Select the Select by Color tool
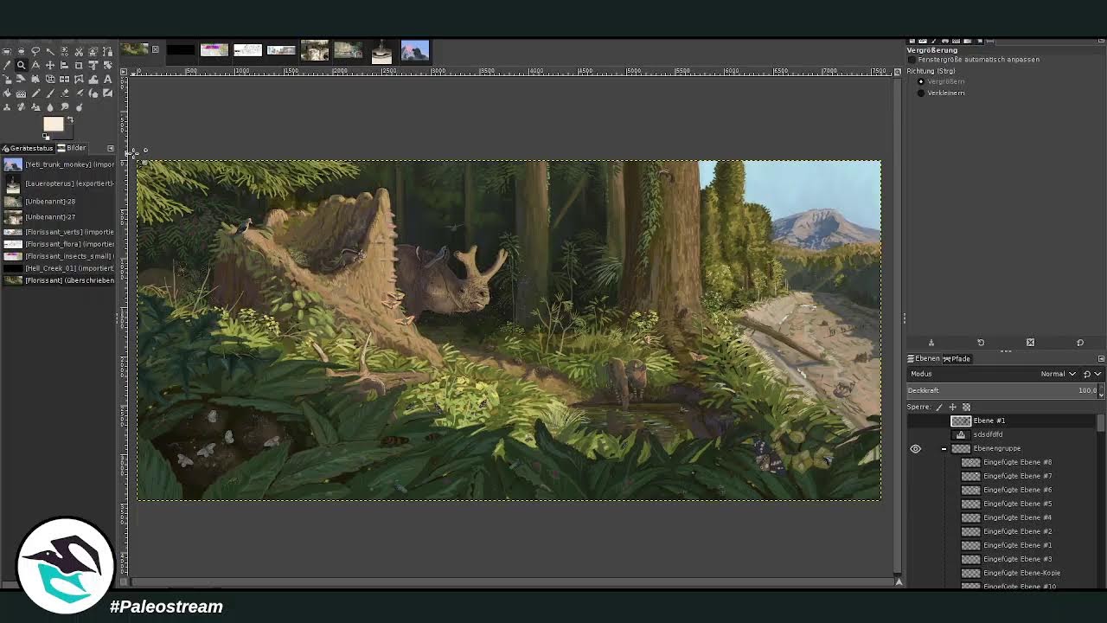This screenshot has height=623, width=1107. point(64,51)
